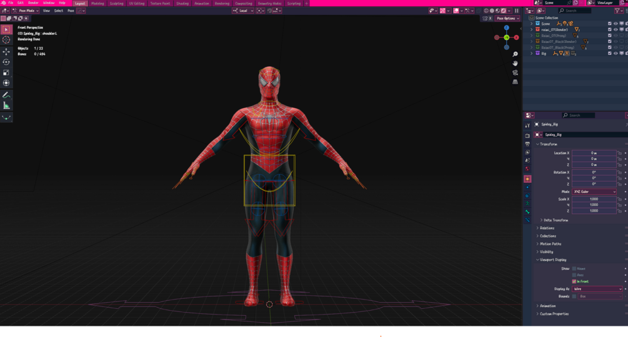The height and width of the screenshot is (337, 628).
Task: Open the Pose Mode dropdown
Action: pos(26,11)
